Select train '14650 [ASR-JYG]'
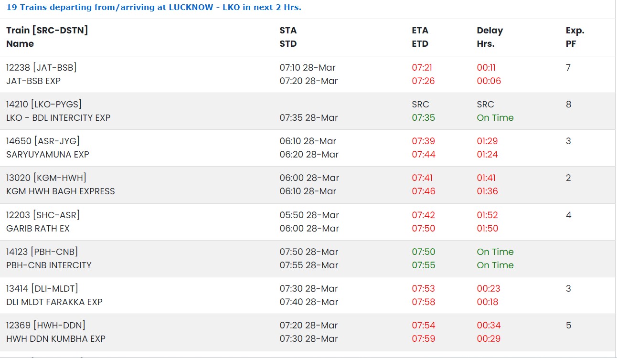Screen dimensions: 617x358 click(43, 141)
